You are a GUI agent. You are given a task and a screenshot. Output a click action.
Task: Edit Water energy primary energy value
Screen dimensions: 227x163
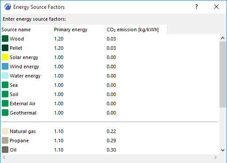(59, 76)
